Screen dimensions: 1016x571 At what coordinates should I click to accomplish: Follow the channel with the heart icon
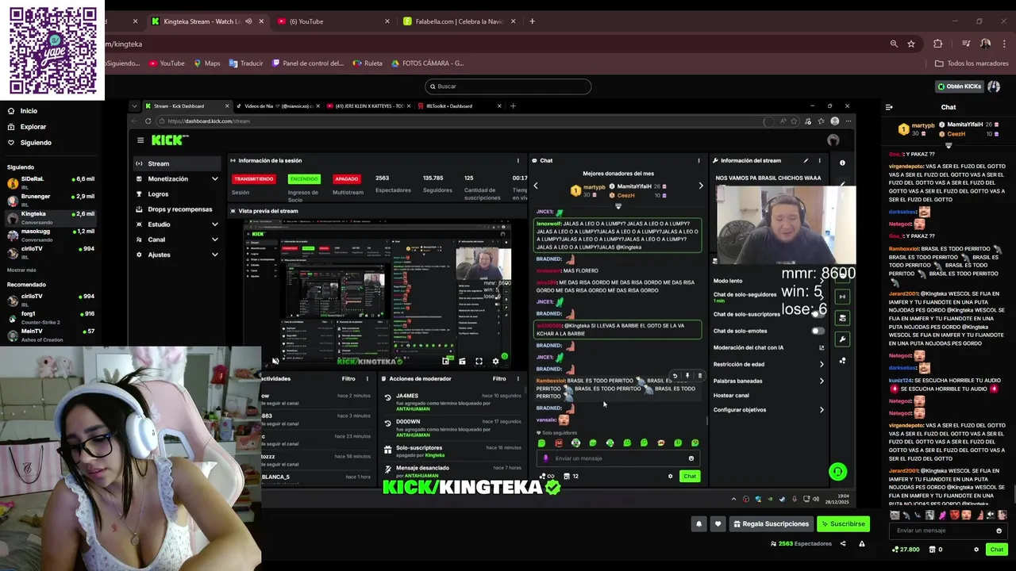pos(718,523)
